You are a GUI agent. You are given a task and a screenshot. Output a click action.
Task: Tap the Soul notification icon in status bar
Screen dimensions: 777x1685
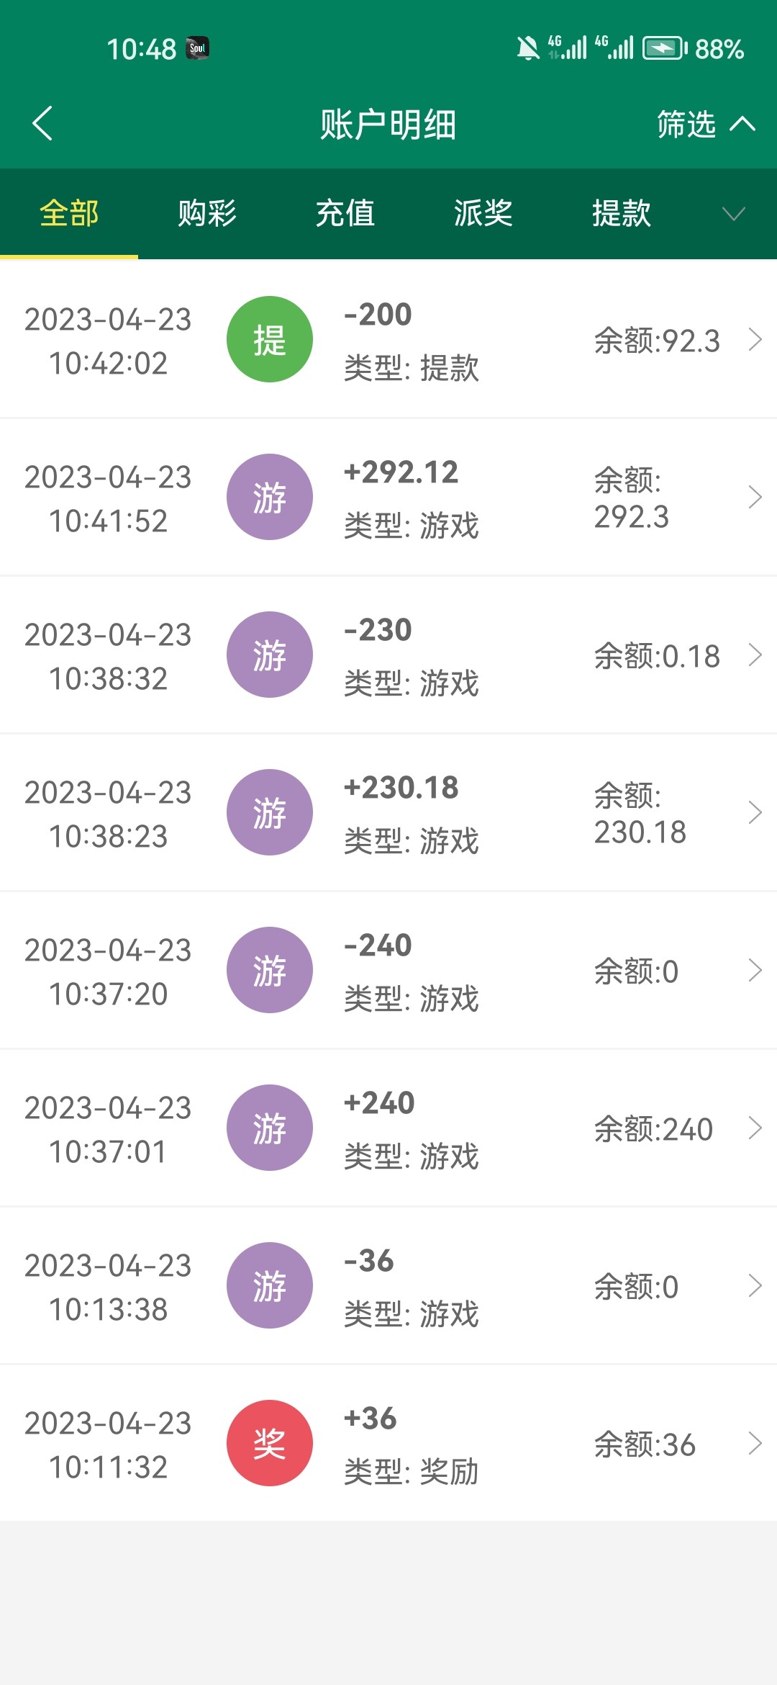tap(197, 48)
